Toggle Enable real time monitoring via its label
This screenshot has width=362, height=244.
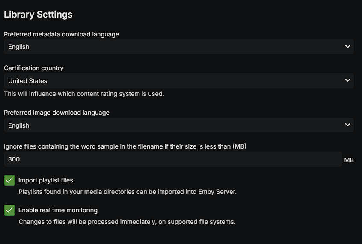pyautogui.click(x=58, y=210)
